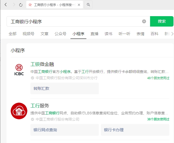Click the verified badge under 工行服务
Image resolution: width=174 pixels, height=143 pixels.
tap(33, 119)
